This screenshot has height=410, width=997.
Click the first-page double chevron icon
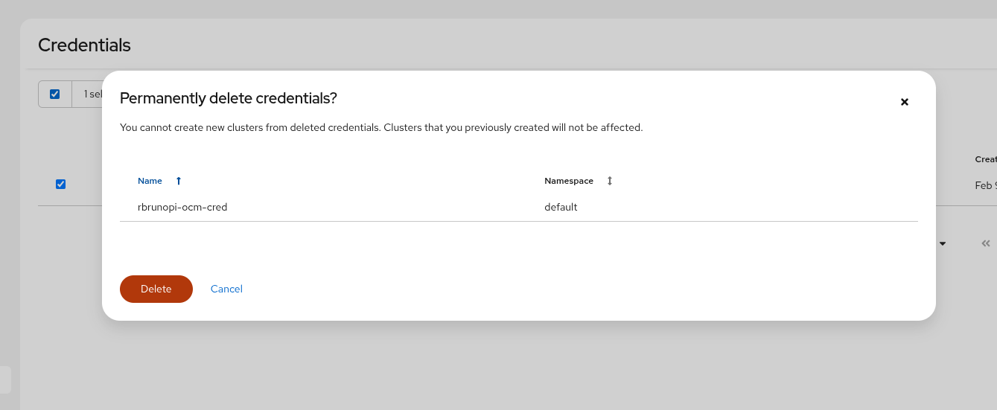[x=986, y=243]
